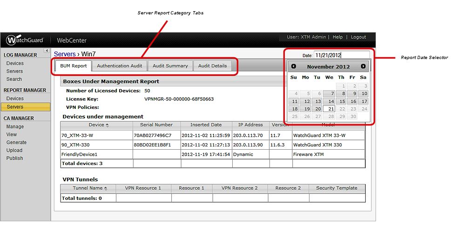The height and width of the screenshot is (225, 457).
Task: Click inserted date 2012-11-19 17:41:54
Action: tap(206, 154)
